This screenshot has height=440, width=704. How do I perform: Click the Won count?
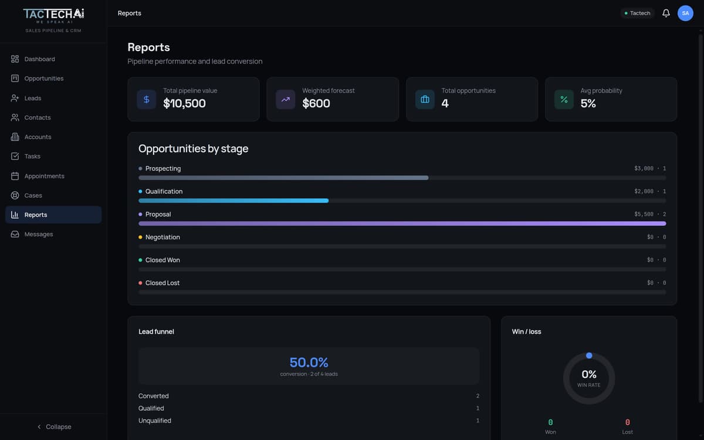550,422
